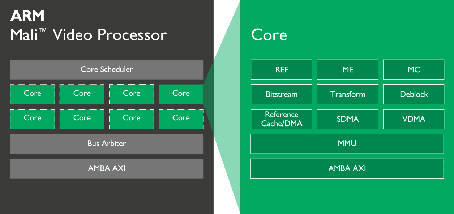Select the REF block
The height and width of the screenshot is (214, 454).
[x=282, y=70]
